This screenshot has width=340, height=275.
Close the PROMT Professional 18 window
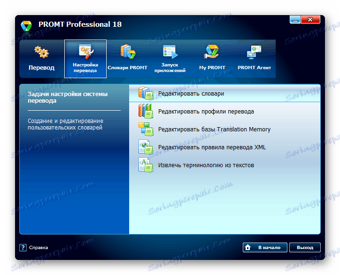click(310, 20)
